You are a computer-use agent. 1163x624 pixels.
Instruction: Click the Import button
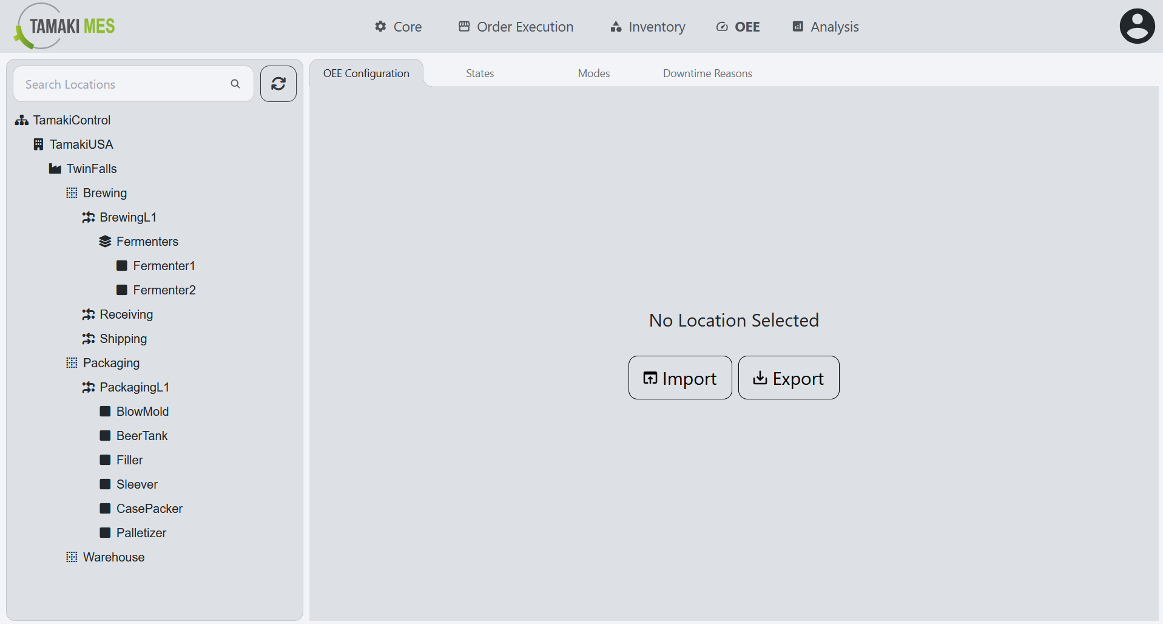click(679, 377)
